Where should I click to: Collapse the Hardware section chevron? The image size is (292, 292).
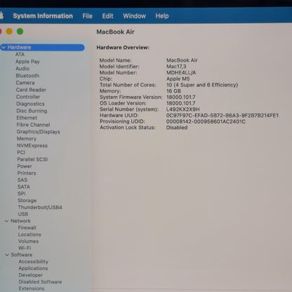[x=4, y=48]
